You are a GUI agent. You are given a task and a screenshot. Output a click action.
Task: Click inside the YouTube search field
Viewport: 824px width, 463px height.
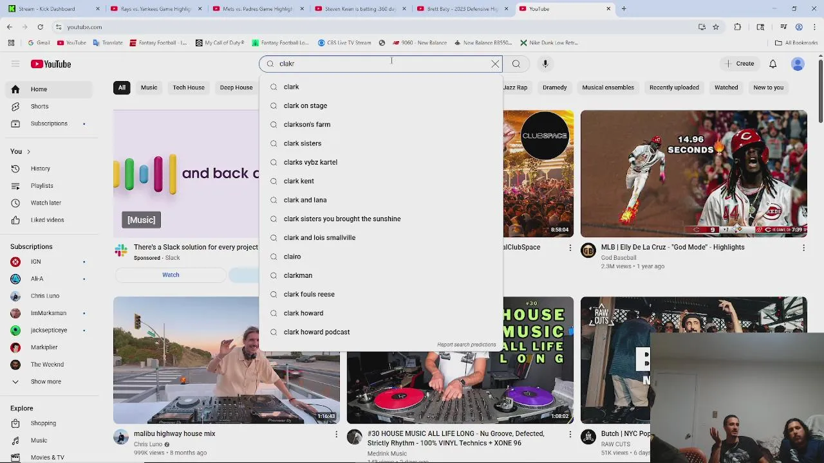tap(380, 64)
